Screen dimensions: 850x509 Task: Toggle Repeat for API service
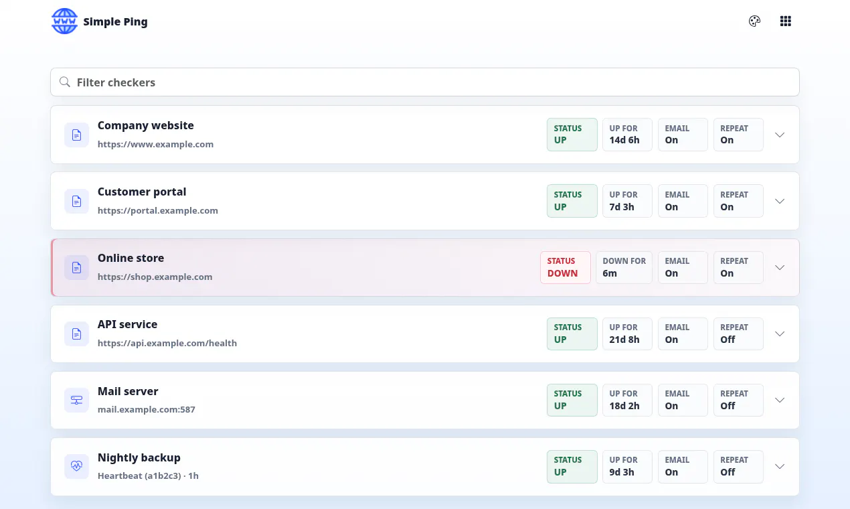click(x=738, y=334)
